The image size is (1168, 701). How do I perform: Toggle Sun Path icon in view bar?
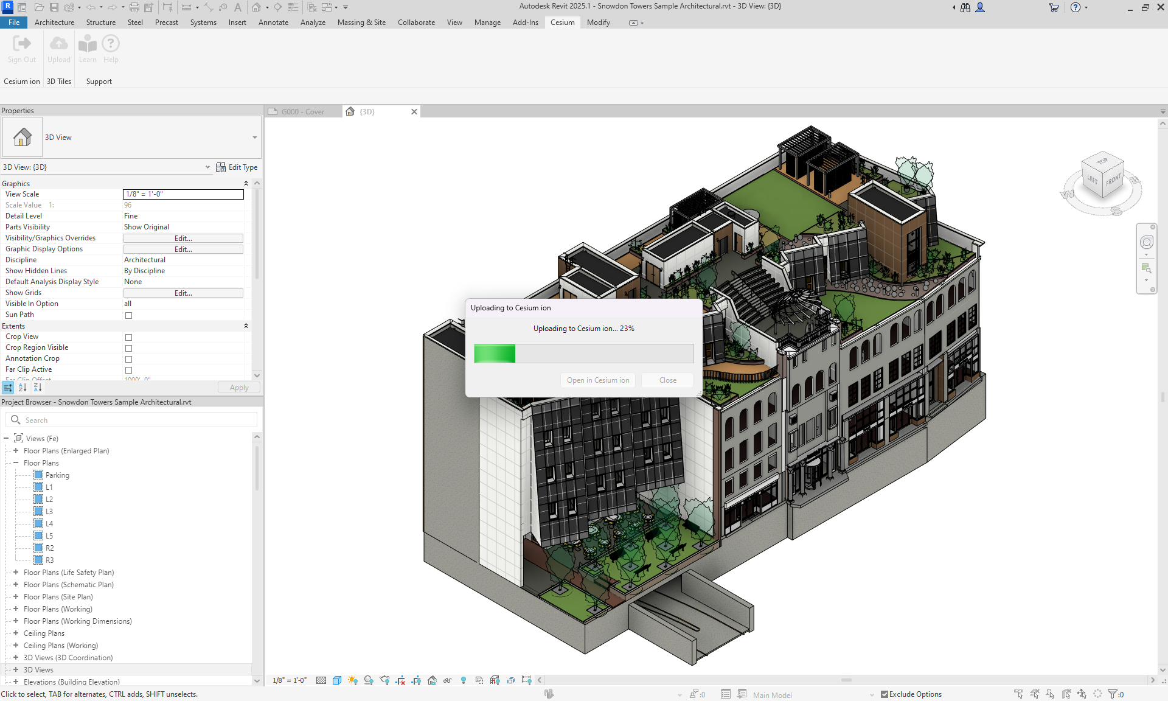[x=353, y=680]
